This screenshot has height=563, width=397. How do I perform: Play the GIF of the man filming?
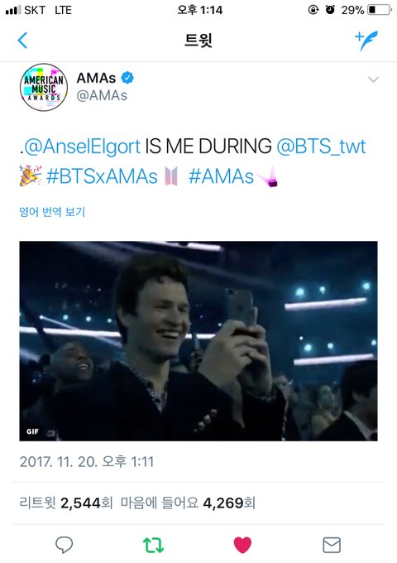coord(198,341)
